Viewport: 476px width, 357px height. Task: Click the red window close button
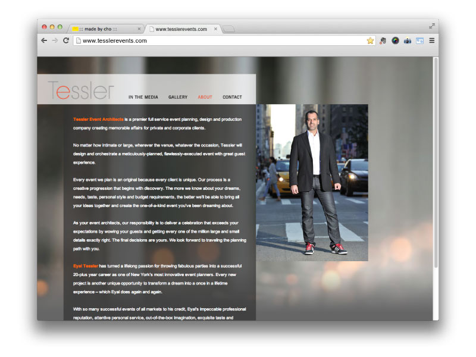tap(44, 27)
